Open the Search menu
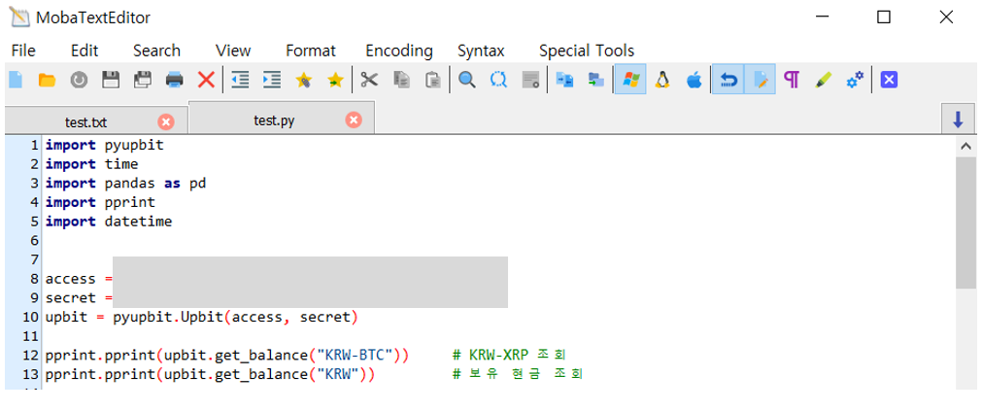The height and width of the screenshot is (411, 983). coord(156,51)
